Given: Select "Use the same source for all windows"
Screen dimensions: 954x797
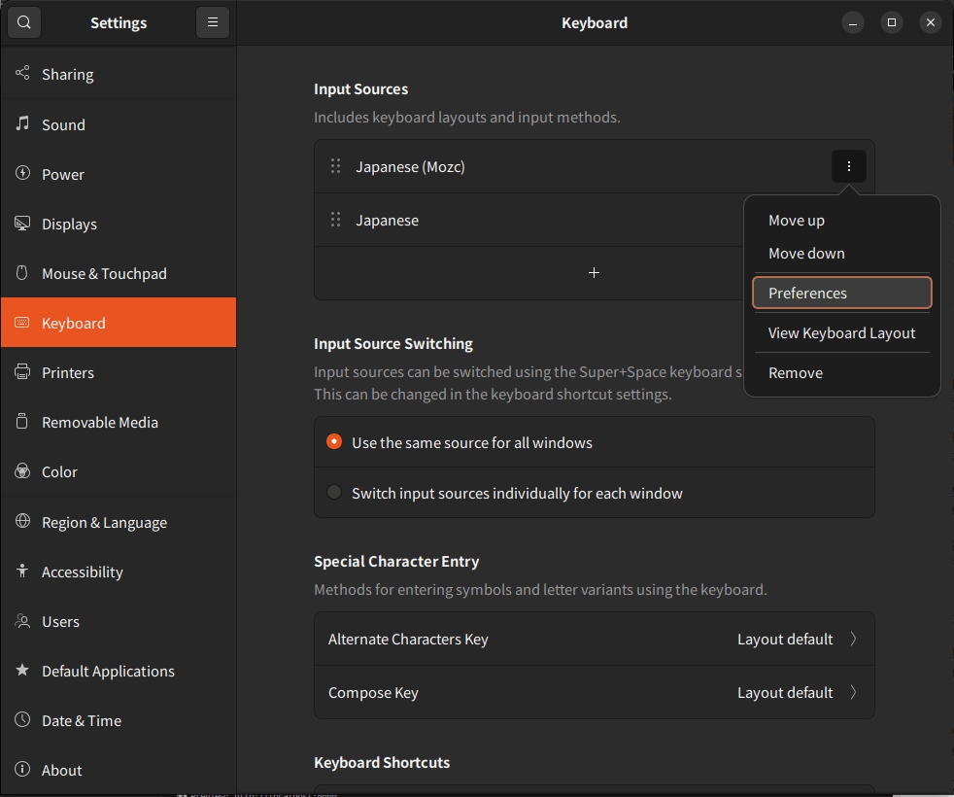Looking at the screenshot, I should (x=334, y=442).
